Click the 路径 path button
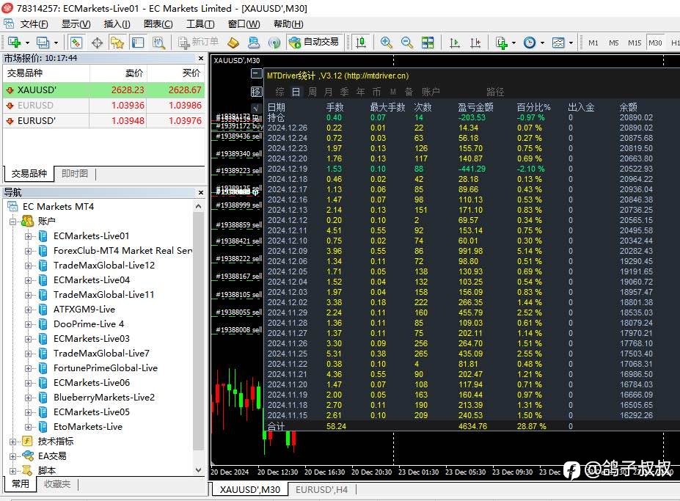Viewport: 680px width, 501px height. click(495, 92)
